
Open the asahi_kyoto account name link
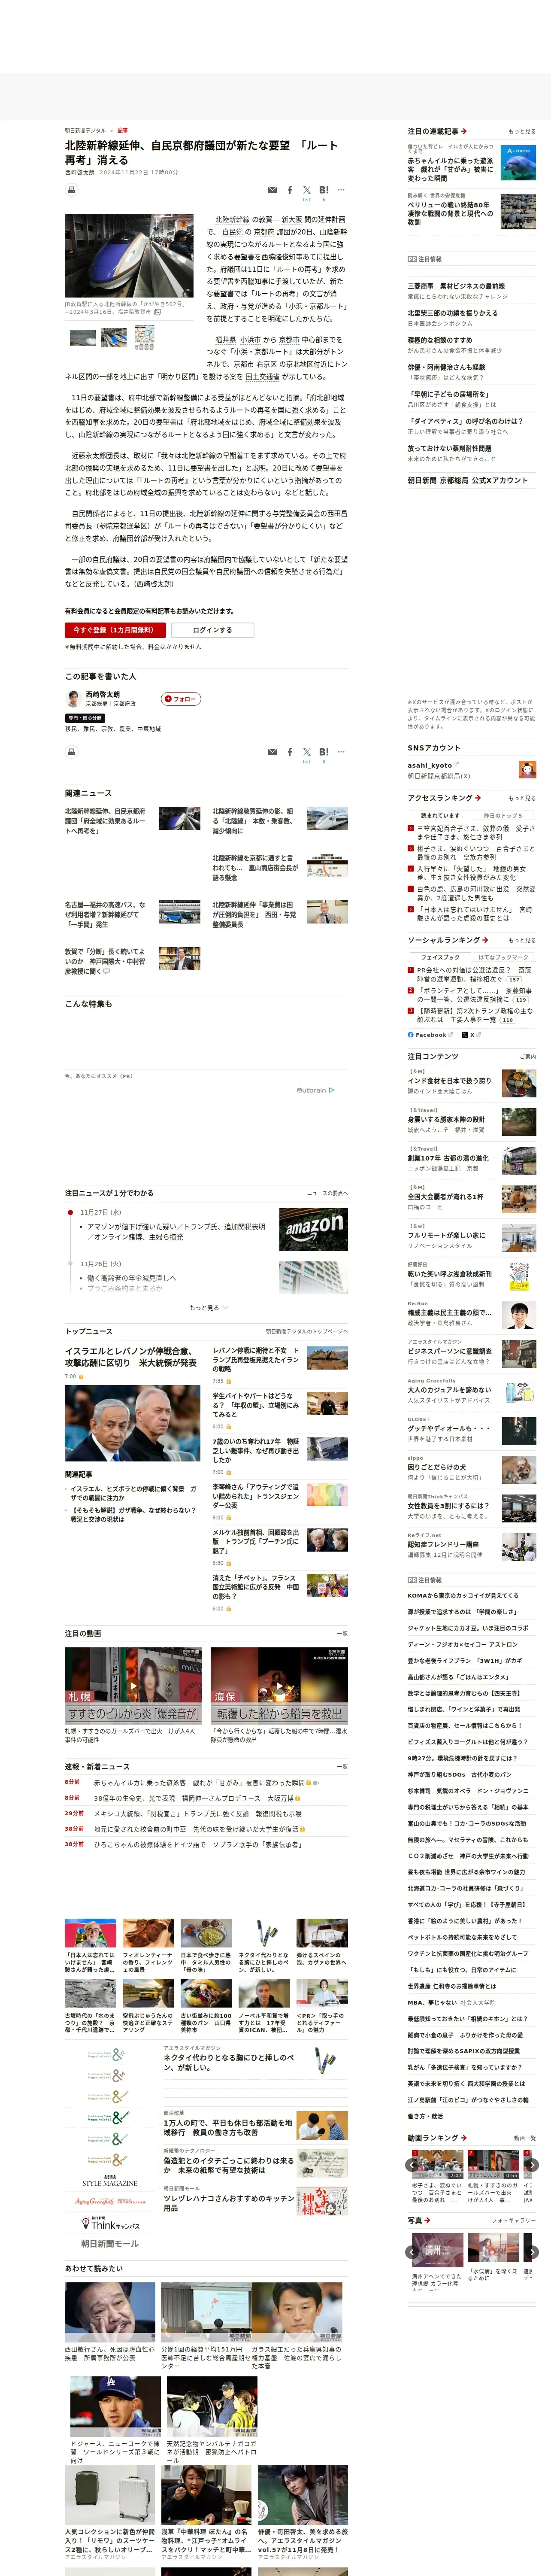430,765
